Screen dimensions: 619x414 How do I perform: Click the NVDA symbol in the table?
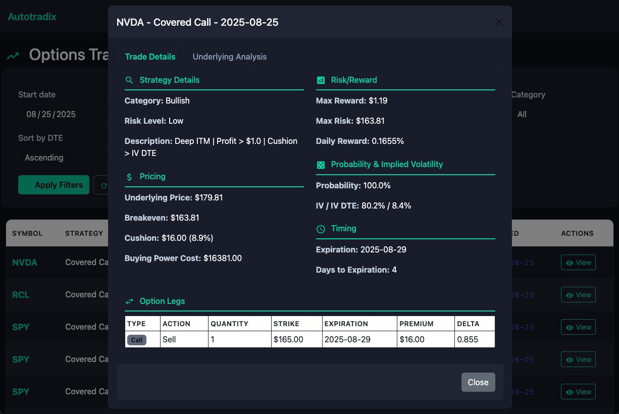(25, 263)
